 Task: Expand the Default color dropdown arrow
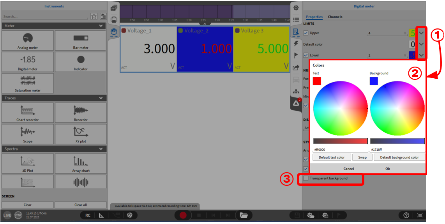[421, 44]
